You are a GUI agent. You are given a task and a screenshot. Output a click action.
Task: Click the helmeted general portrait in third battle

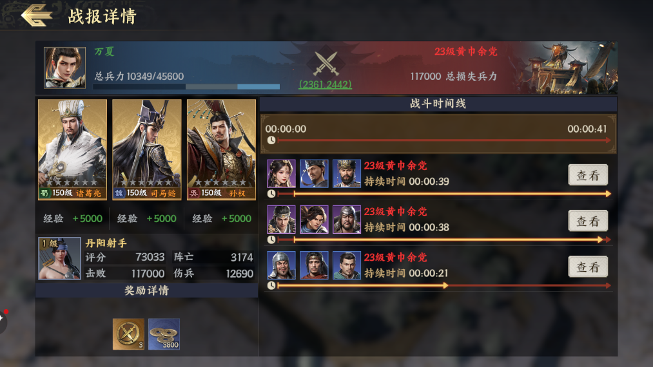click(281, 265)
